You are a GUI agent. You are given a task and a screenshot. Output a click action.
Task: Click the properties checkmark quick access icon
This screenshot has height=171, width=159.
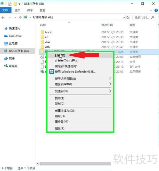(10, 4)
